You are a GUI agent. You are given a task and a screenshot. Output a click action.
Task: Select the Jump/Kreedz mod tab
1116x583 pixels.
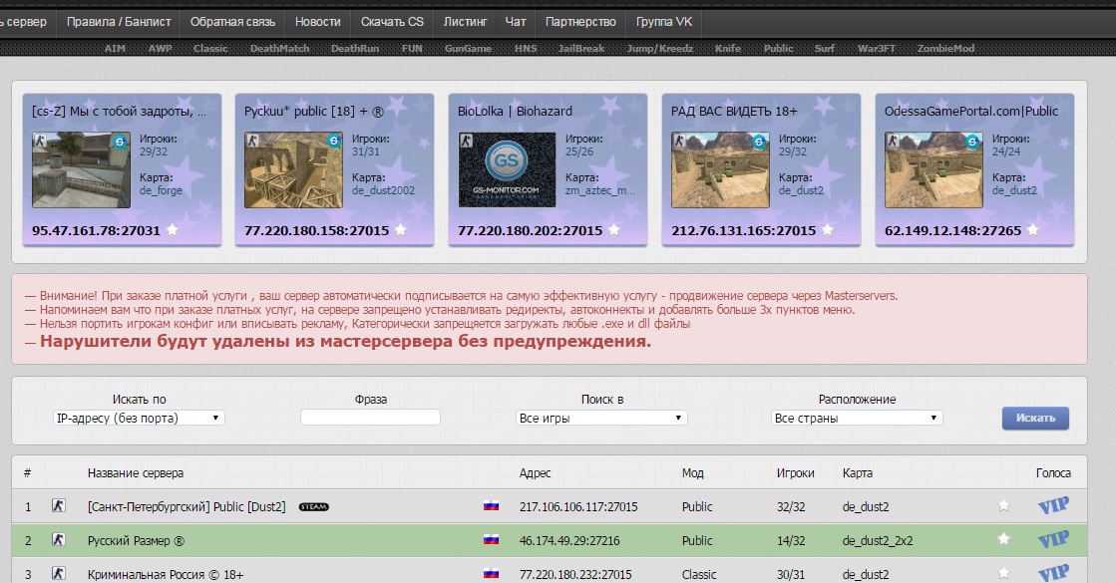[660, 49]
